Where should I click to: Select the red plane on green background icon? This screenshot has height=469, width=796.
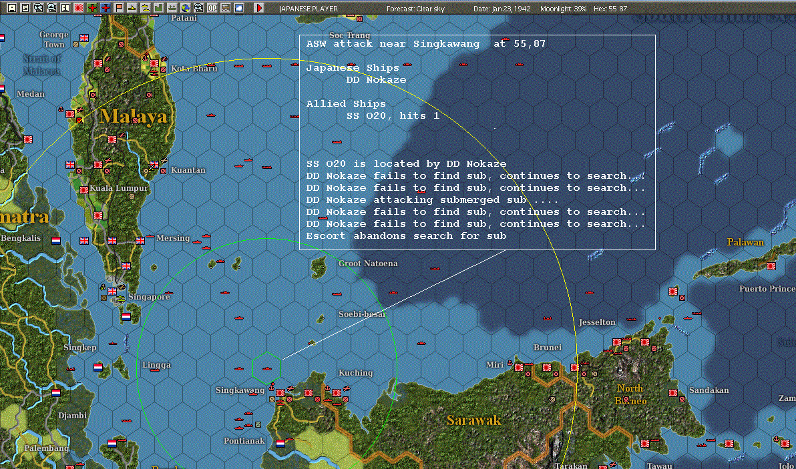tap(92, 7)
